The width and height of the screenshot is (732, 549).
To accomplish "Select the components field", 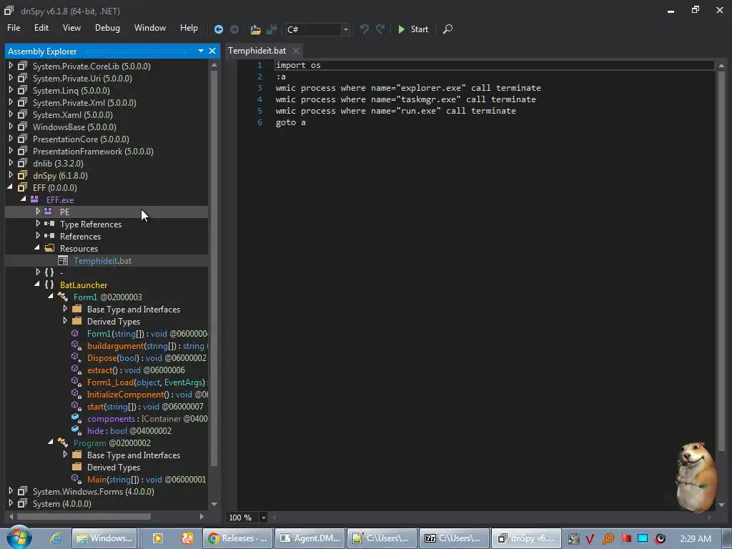I will click(x=147, y=419).
